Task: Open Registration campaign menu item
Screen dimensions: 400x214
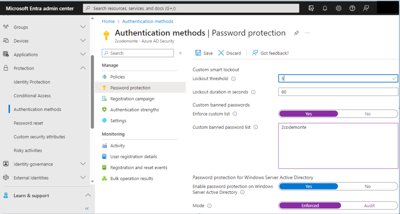Action: [x=132, y=99]
